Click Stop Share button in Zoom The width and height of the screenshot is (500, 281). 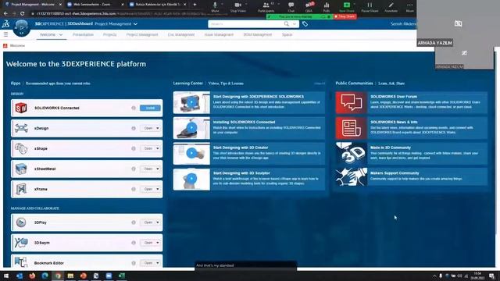click(x=345, y=16)
